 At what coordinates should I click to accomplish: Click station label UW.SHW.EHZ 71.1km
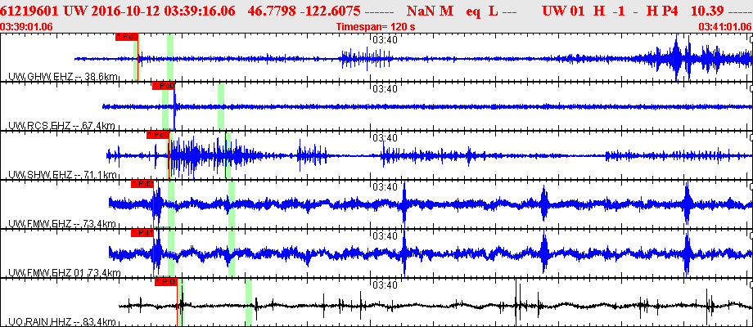[x=62, y=174]
